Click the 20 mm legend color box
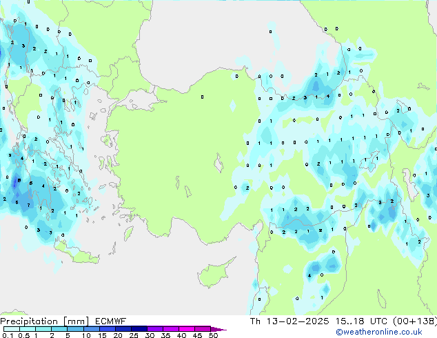Viewport: 437px width, 338px height. point(123,329)
